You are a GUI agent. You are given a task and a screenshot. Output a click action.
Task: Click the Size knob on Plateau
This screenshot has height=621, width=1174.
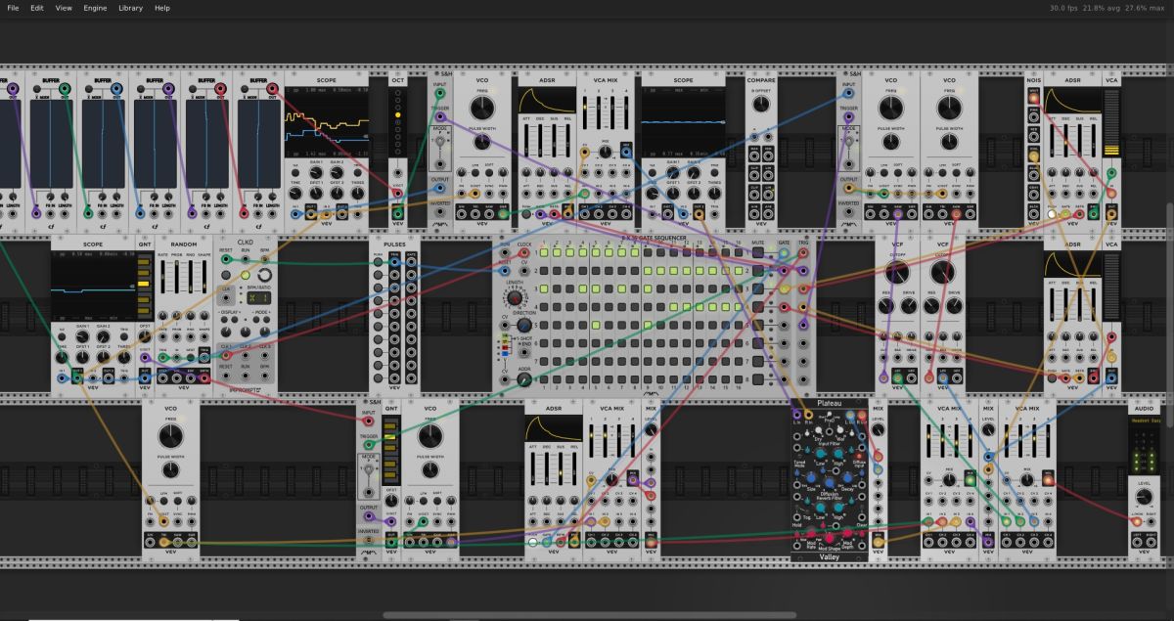(x=810, y=478)
